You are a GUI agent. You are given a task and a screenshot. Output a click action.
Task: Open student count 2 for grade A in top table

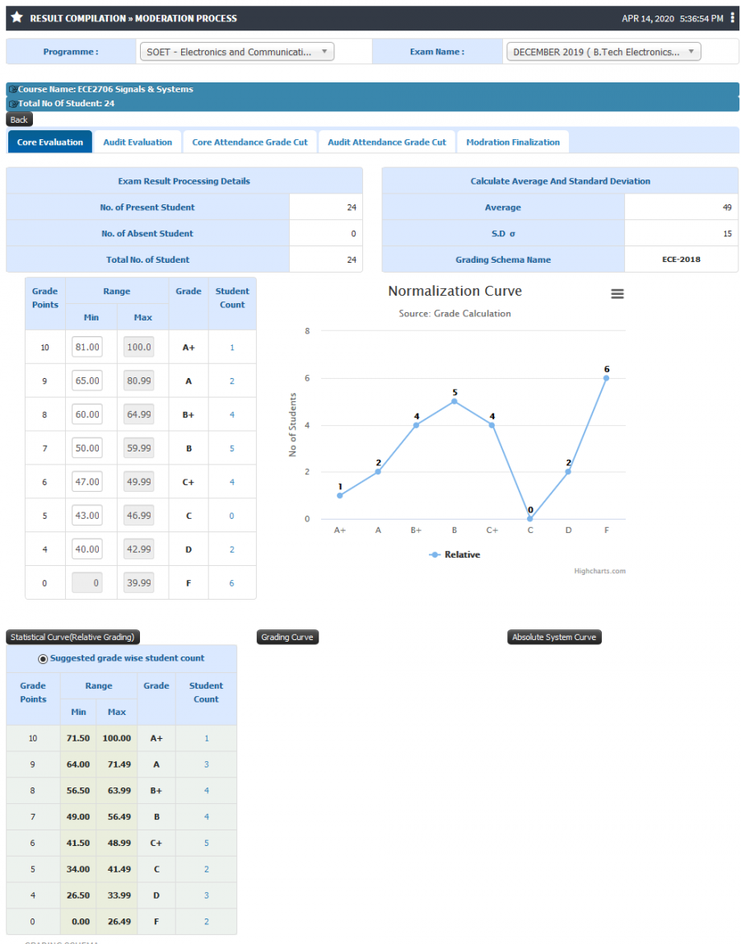231,381
